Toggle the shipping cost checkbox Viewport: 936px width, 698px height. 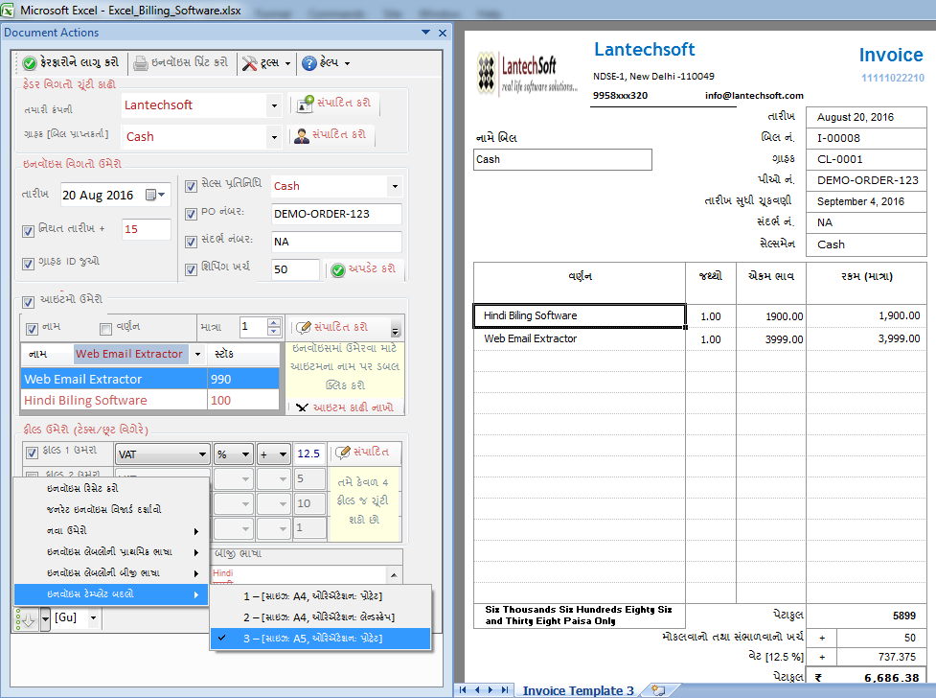tap(191, 269)
